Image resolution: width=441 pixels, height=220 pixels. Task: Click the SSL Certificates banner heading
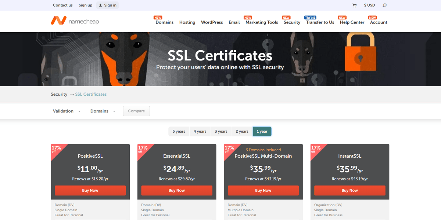click(x=220, y=55)
